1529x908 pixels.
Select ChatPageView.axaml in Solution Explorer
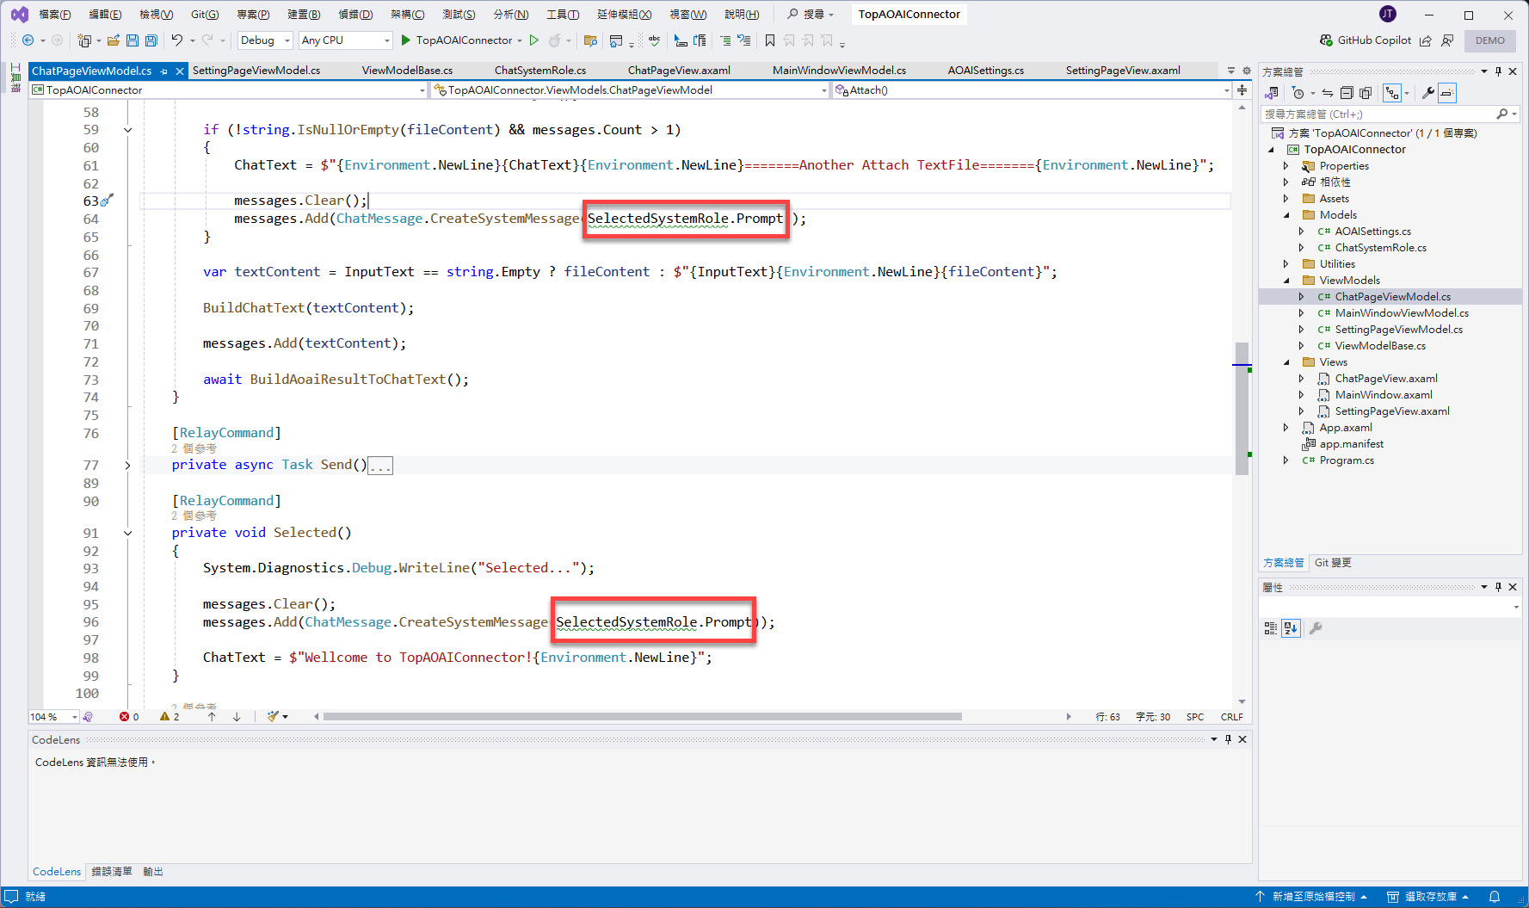point(1386,379)
